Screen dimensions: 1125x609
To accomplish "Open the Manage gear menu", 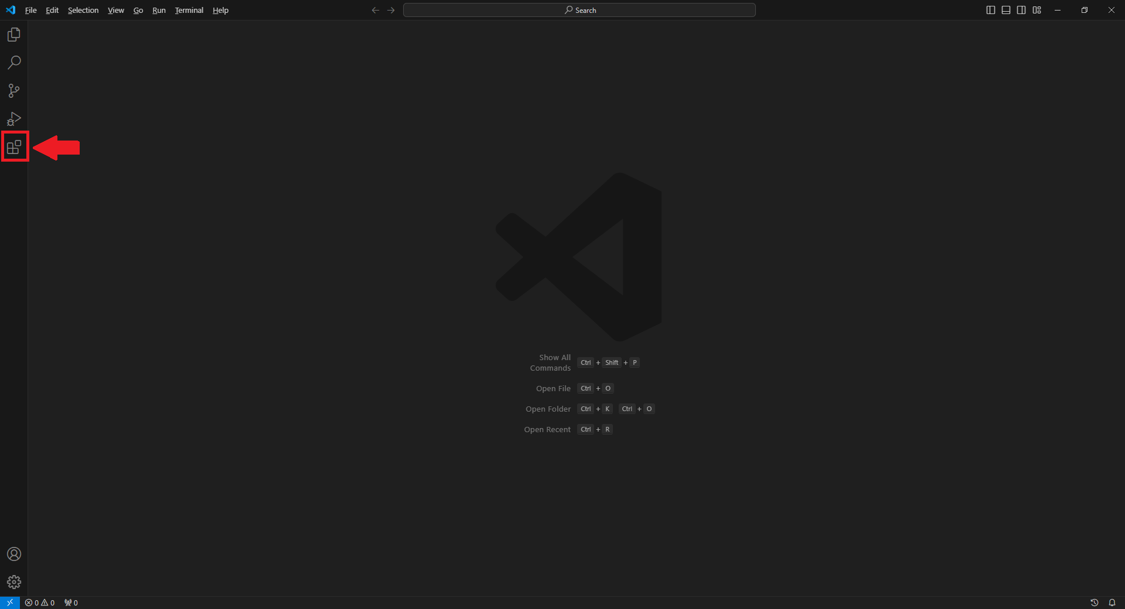I will click(x=14, y=582).
